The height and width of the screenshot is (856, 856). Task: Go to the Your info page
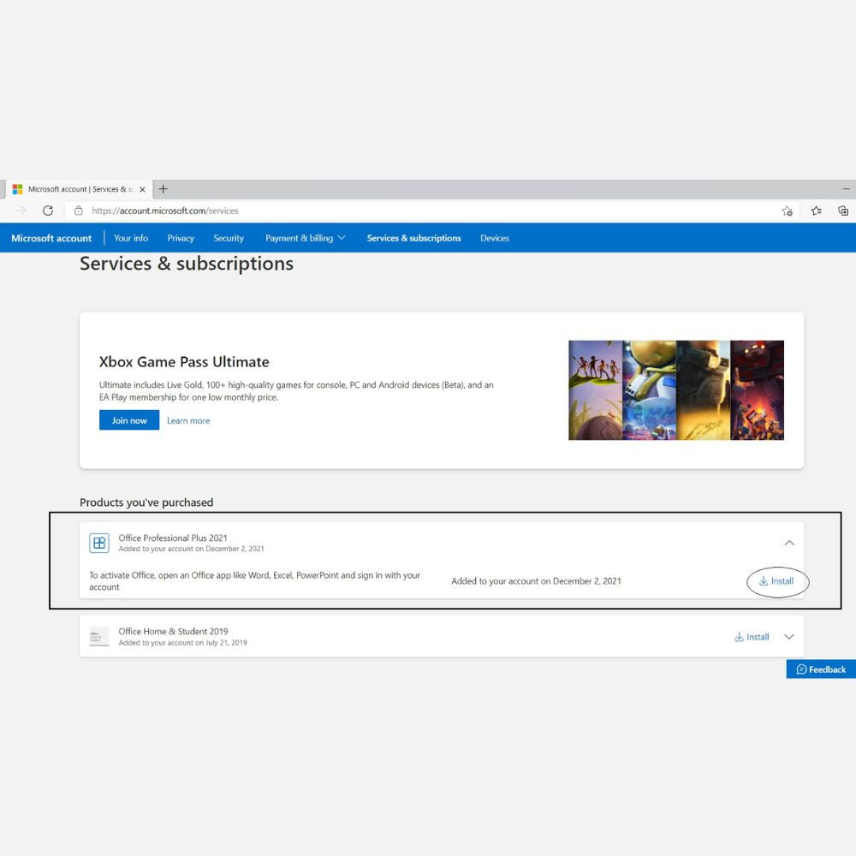[x=131, y=238]
